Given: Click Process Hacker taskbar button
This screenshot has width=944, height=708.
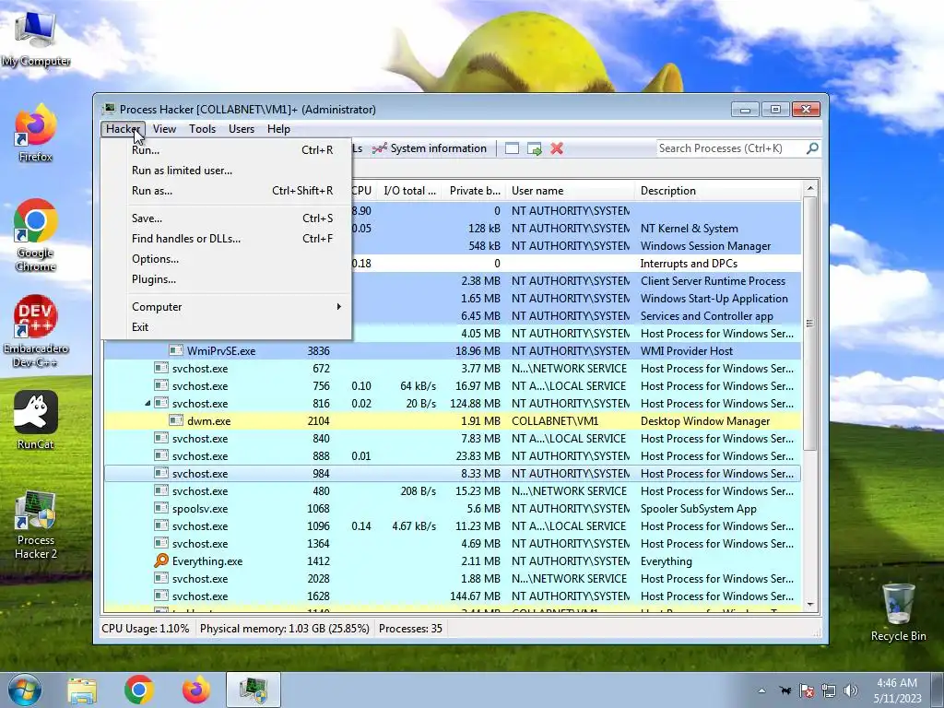Looking at the screenshot, I should point(254,690).
